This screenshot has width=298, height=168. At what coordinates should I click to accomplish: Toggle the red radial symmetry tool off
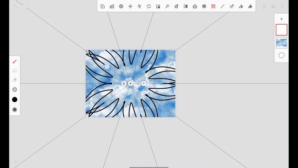[213, 6]
